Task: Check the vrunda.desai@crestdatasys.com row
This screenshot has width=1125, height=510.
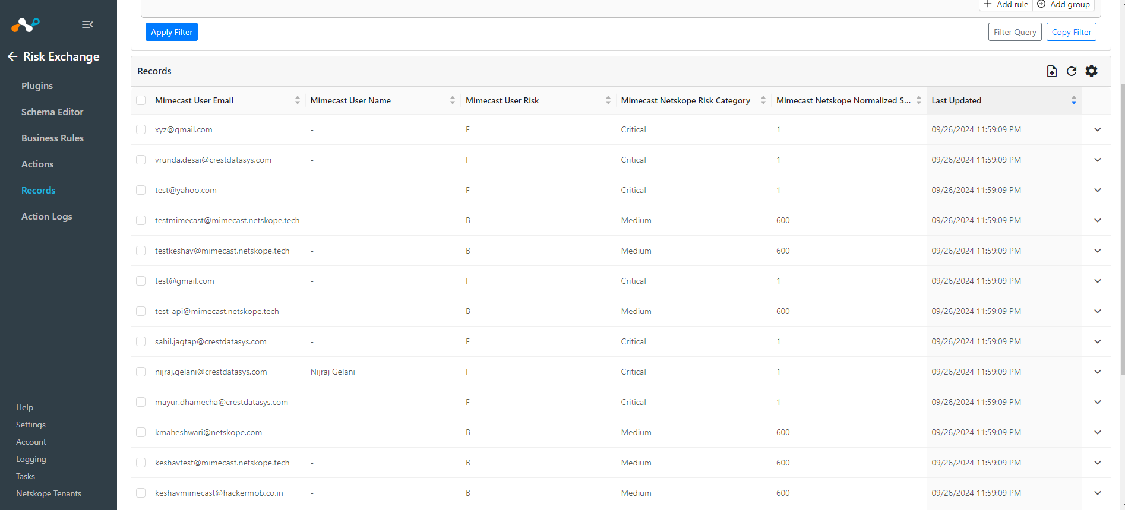Action: click(x=141, y=160)
